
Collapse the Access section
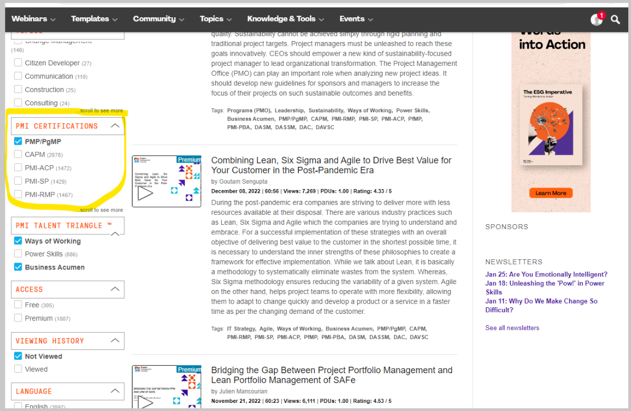tap(115, 289)
